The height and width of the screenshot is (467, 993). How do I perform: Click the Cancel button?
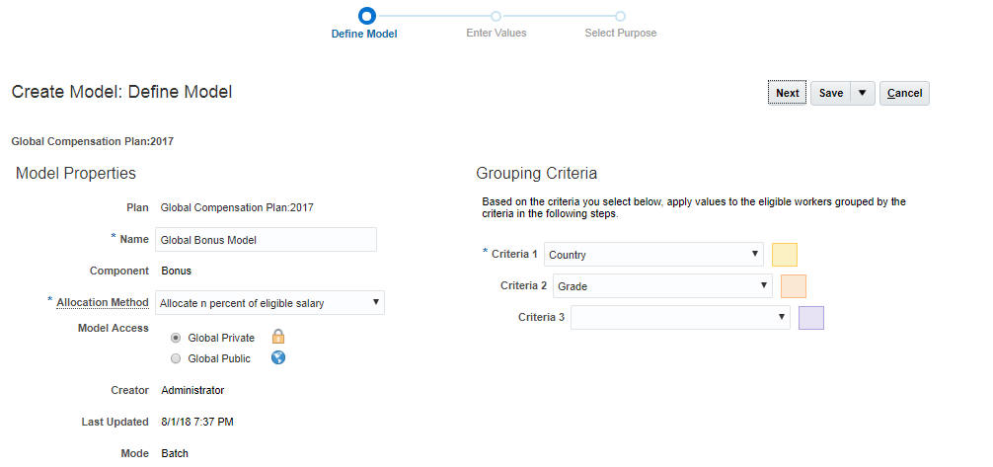[x=904, y=93]
